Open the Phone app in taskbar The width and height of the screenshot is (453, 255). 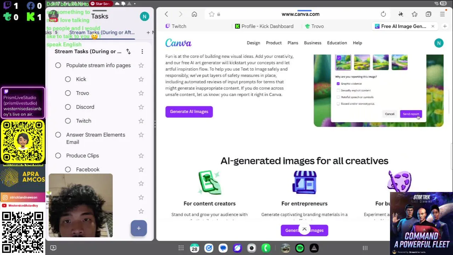tap(266, 248)
